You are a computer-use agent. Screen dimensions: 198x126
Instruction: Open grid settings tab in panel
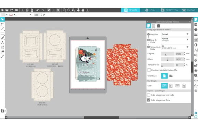point(154,26)
